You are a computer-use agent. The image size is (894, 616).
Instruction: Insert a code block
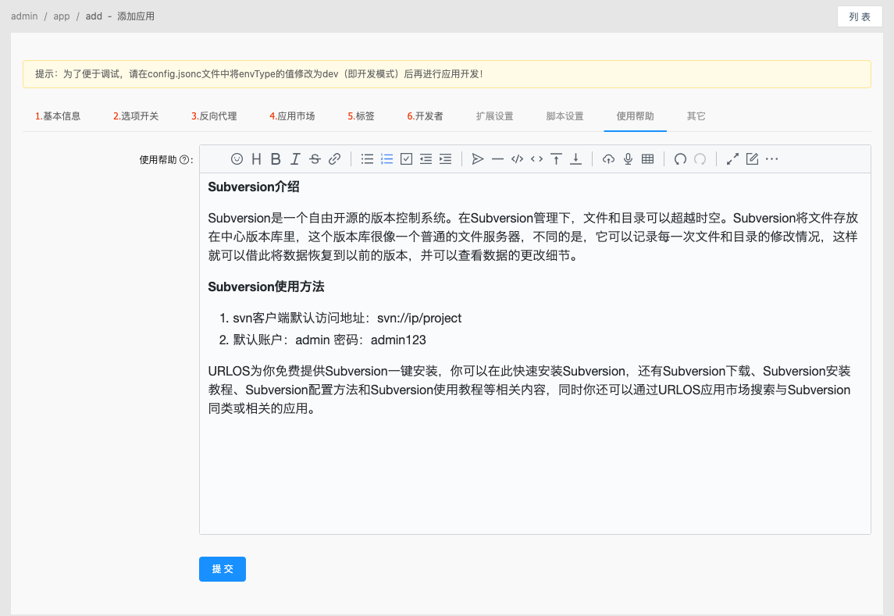[x=517, y=159]
